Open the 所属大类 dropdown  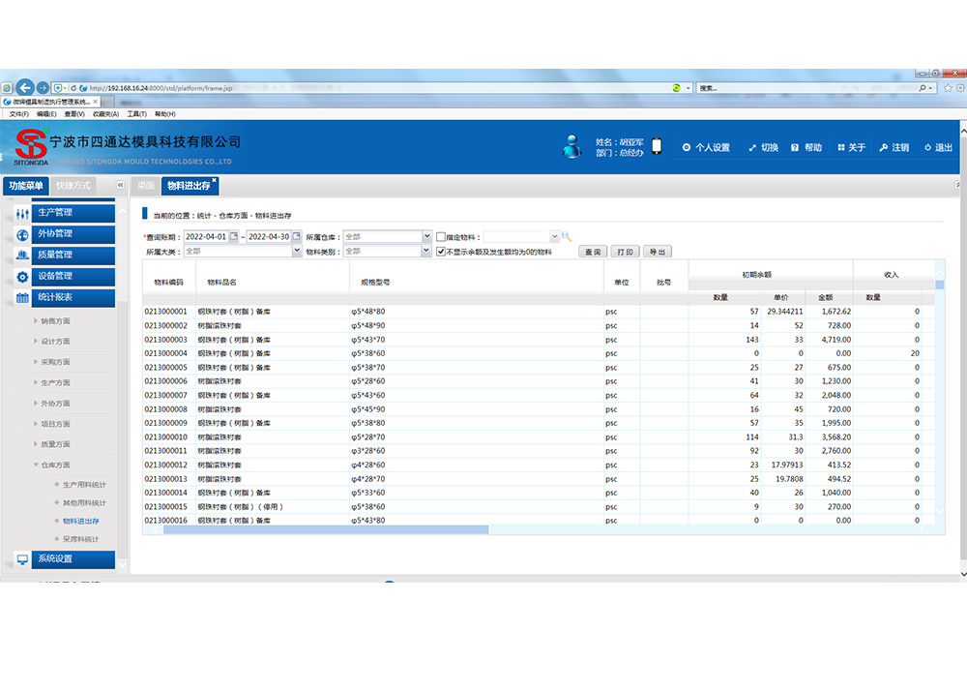297,251
